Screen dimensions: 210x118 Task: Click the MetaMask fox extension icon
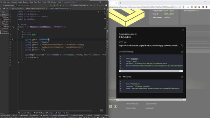[196, 7]
